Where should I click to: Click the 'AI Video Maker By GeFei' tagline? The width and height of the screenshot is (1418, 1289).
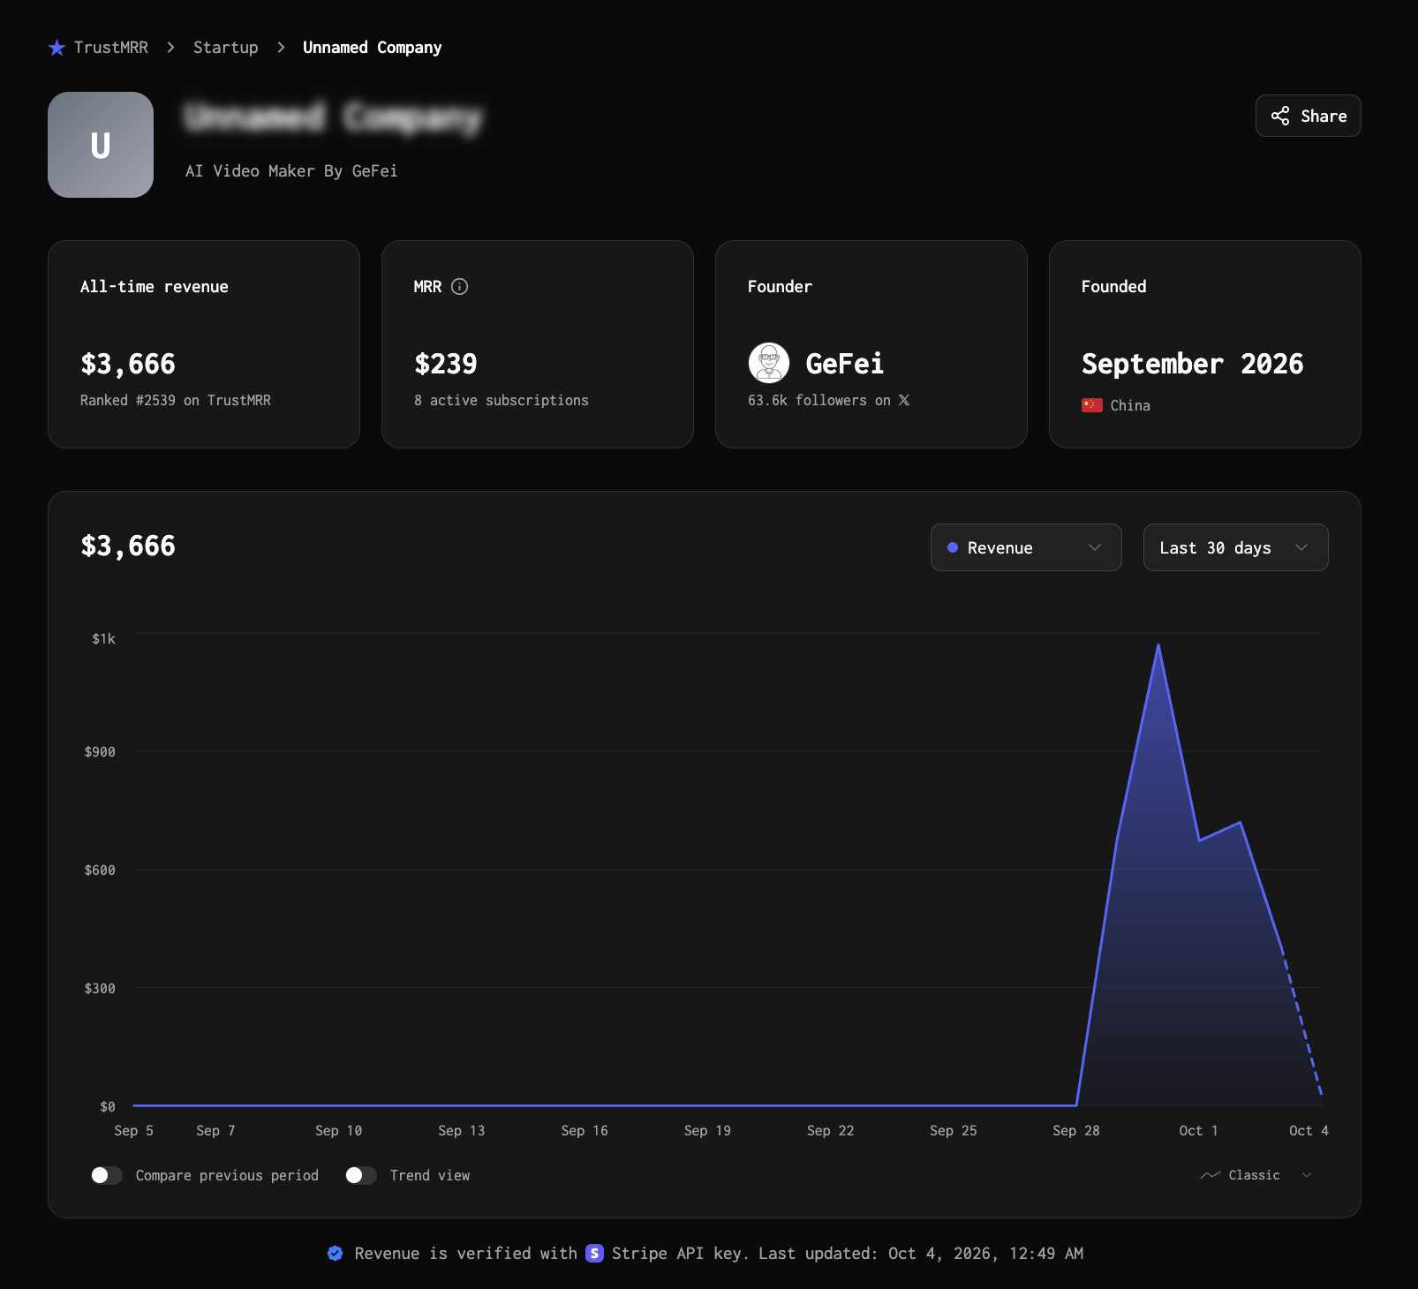(x=291, y=170)
